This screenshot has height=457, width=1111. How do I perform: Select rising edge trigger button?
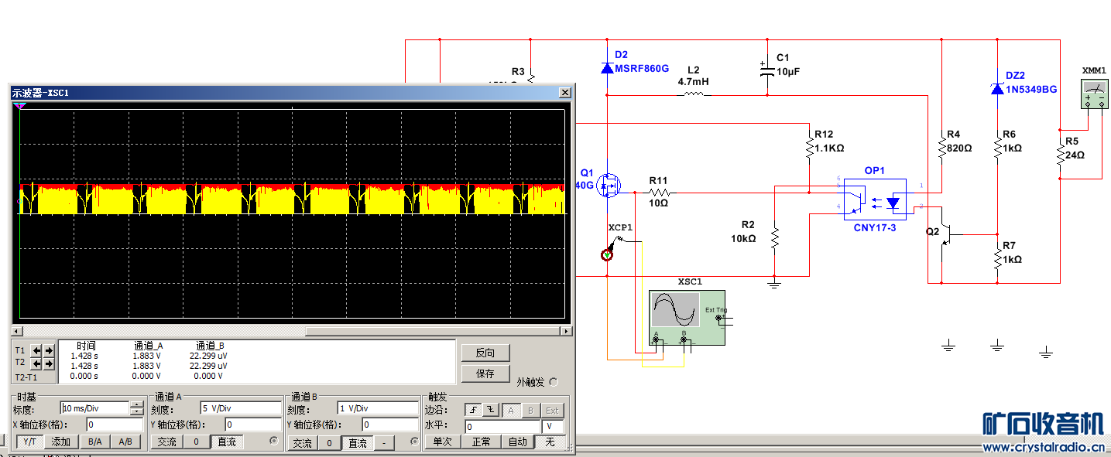tap(472, 410)
